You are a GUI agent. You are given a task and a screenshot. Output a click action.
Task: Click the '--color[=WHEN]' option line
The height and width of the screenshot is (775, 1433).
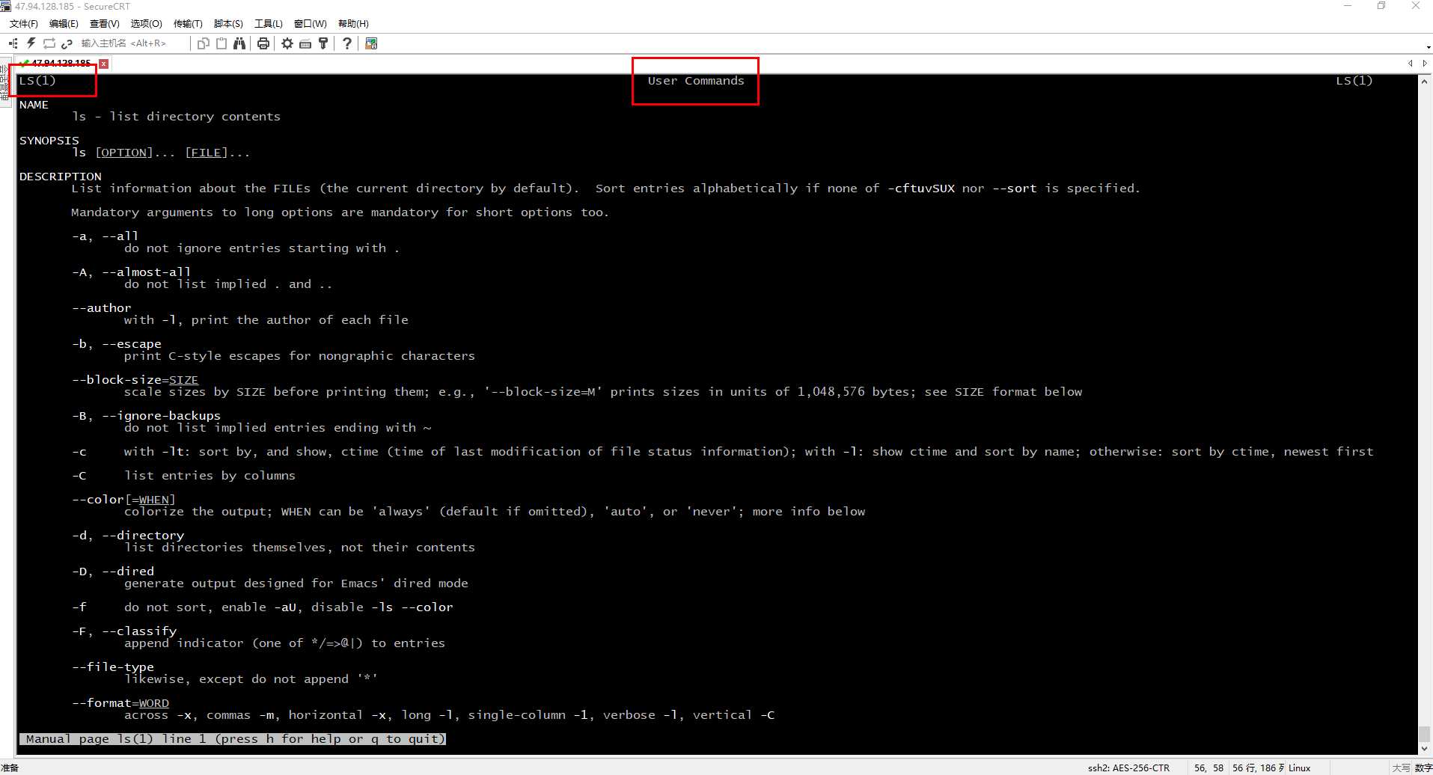tap(123, 500)
